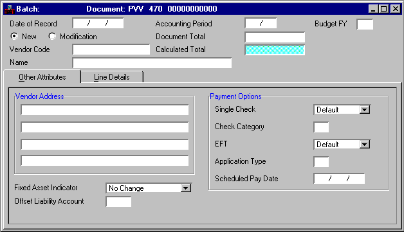The width and height of the screenshot is (404, 232).
Task: Click the application icon in the title bar
Action: (9, 9)
